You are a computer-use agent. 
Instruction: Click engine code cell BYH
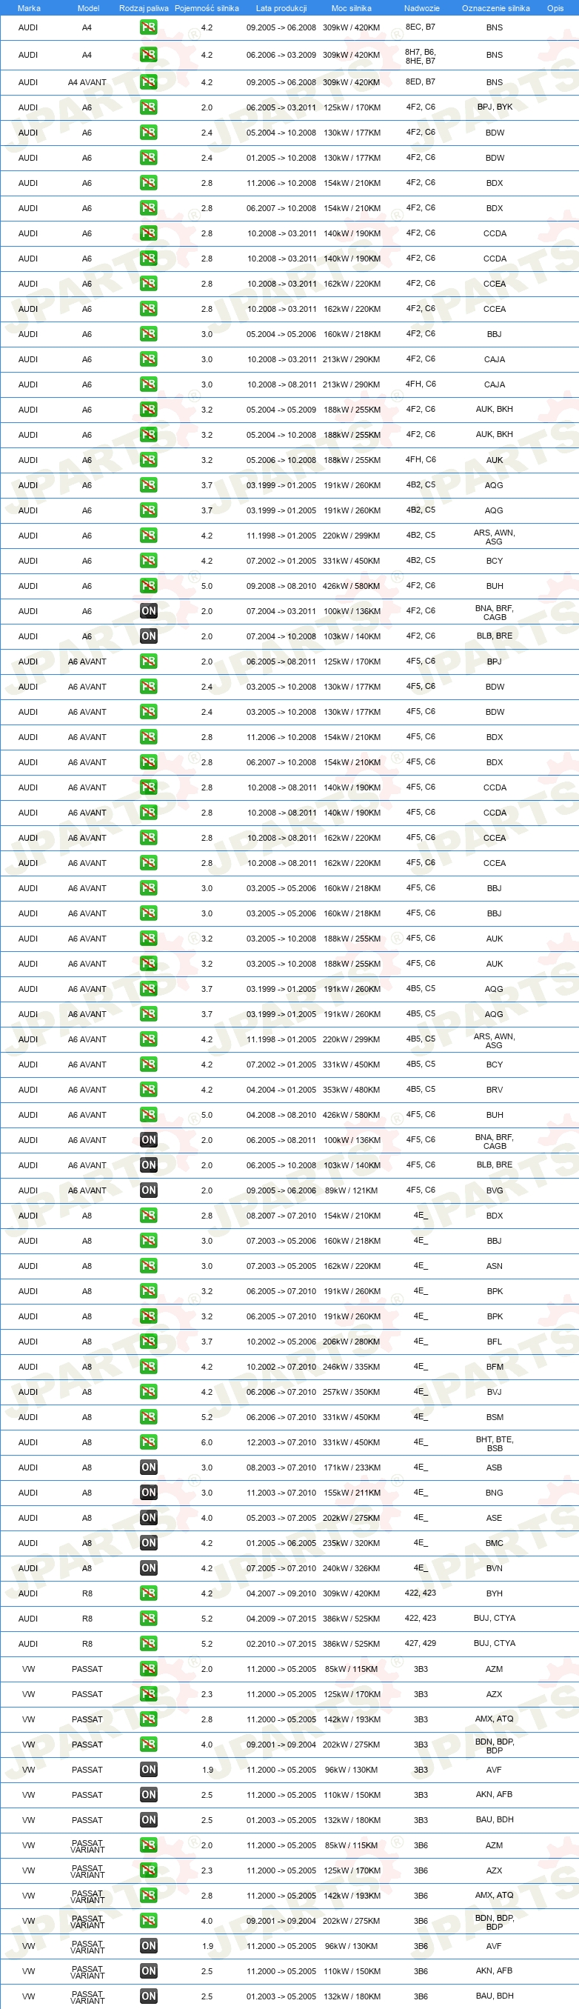click(x=495, y=1593)
